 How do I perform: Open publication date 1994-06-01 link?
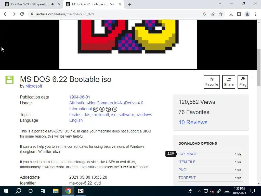[x=80, y=97]
